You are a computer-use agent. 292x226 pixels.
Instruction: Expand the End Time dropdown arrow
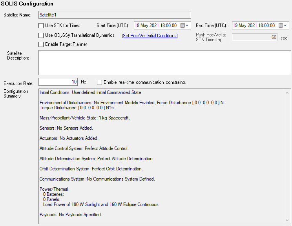click(286, 25)
